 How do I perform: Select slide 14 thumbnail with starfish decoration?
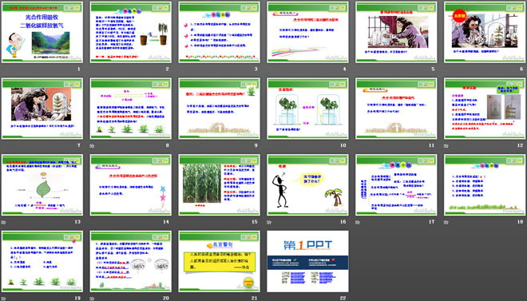click(x=131, y=184)
